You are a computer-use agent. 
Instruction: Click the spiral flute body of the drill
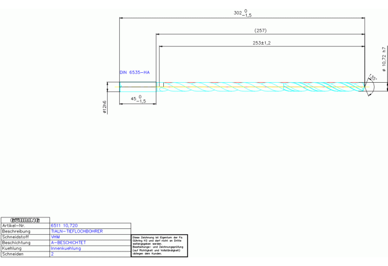point(261,87)
